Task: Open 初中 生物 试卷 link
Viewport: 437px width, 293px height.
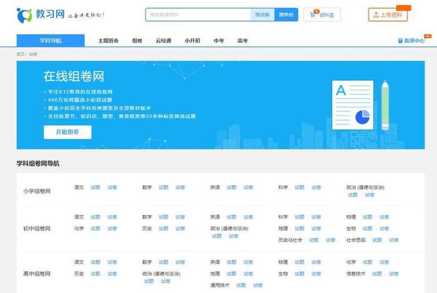Action: [x=384, y=228]
